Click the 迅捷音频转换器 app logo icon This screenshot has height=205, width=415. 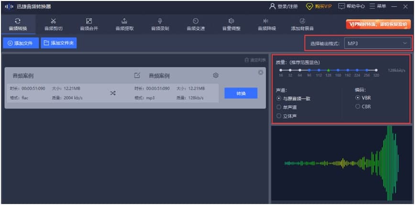pyautogui.click(x=9, y=7)
